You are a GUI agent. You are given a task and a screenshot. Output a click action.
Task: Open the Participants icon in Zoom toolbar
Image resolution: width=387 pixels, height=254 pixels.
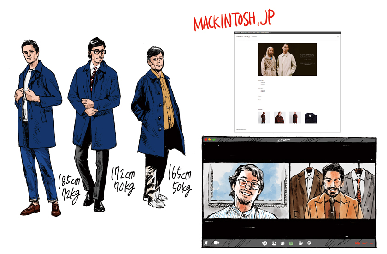(x=274, y=242)
